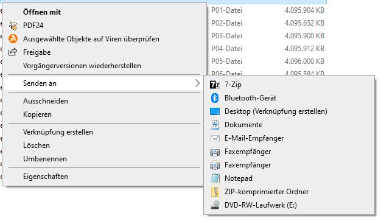The width and height of the screenshot is (381, 221).
Task: Select Löschen to delete the files
Action: pyautogui.click(x=37, y=146)
